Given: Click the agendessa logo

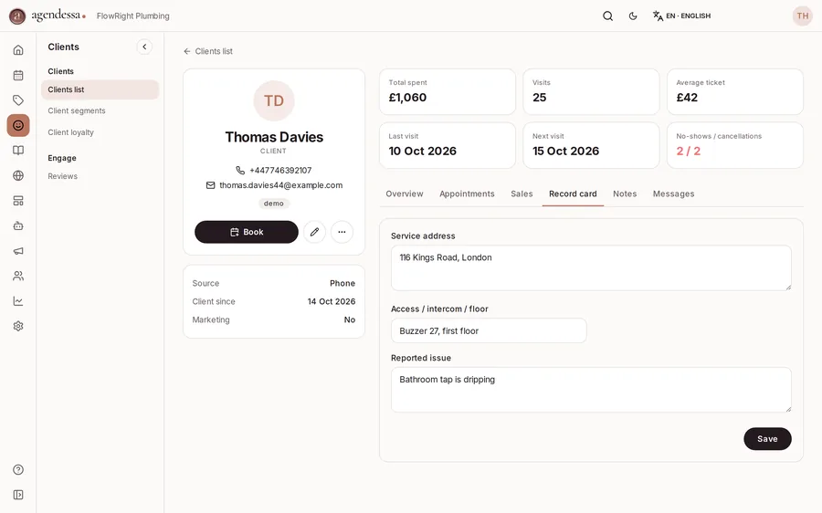Looking at the screenshot, I should pyautogui.click(x=47, y=16).
